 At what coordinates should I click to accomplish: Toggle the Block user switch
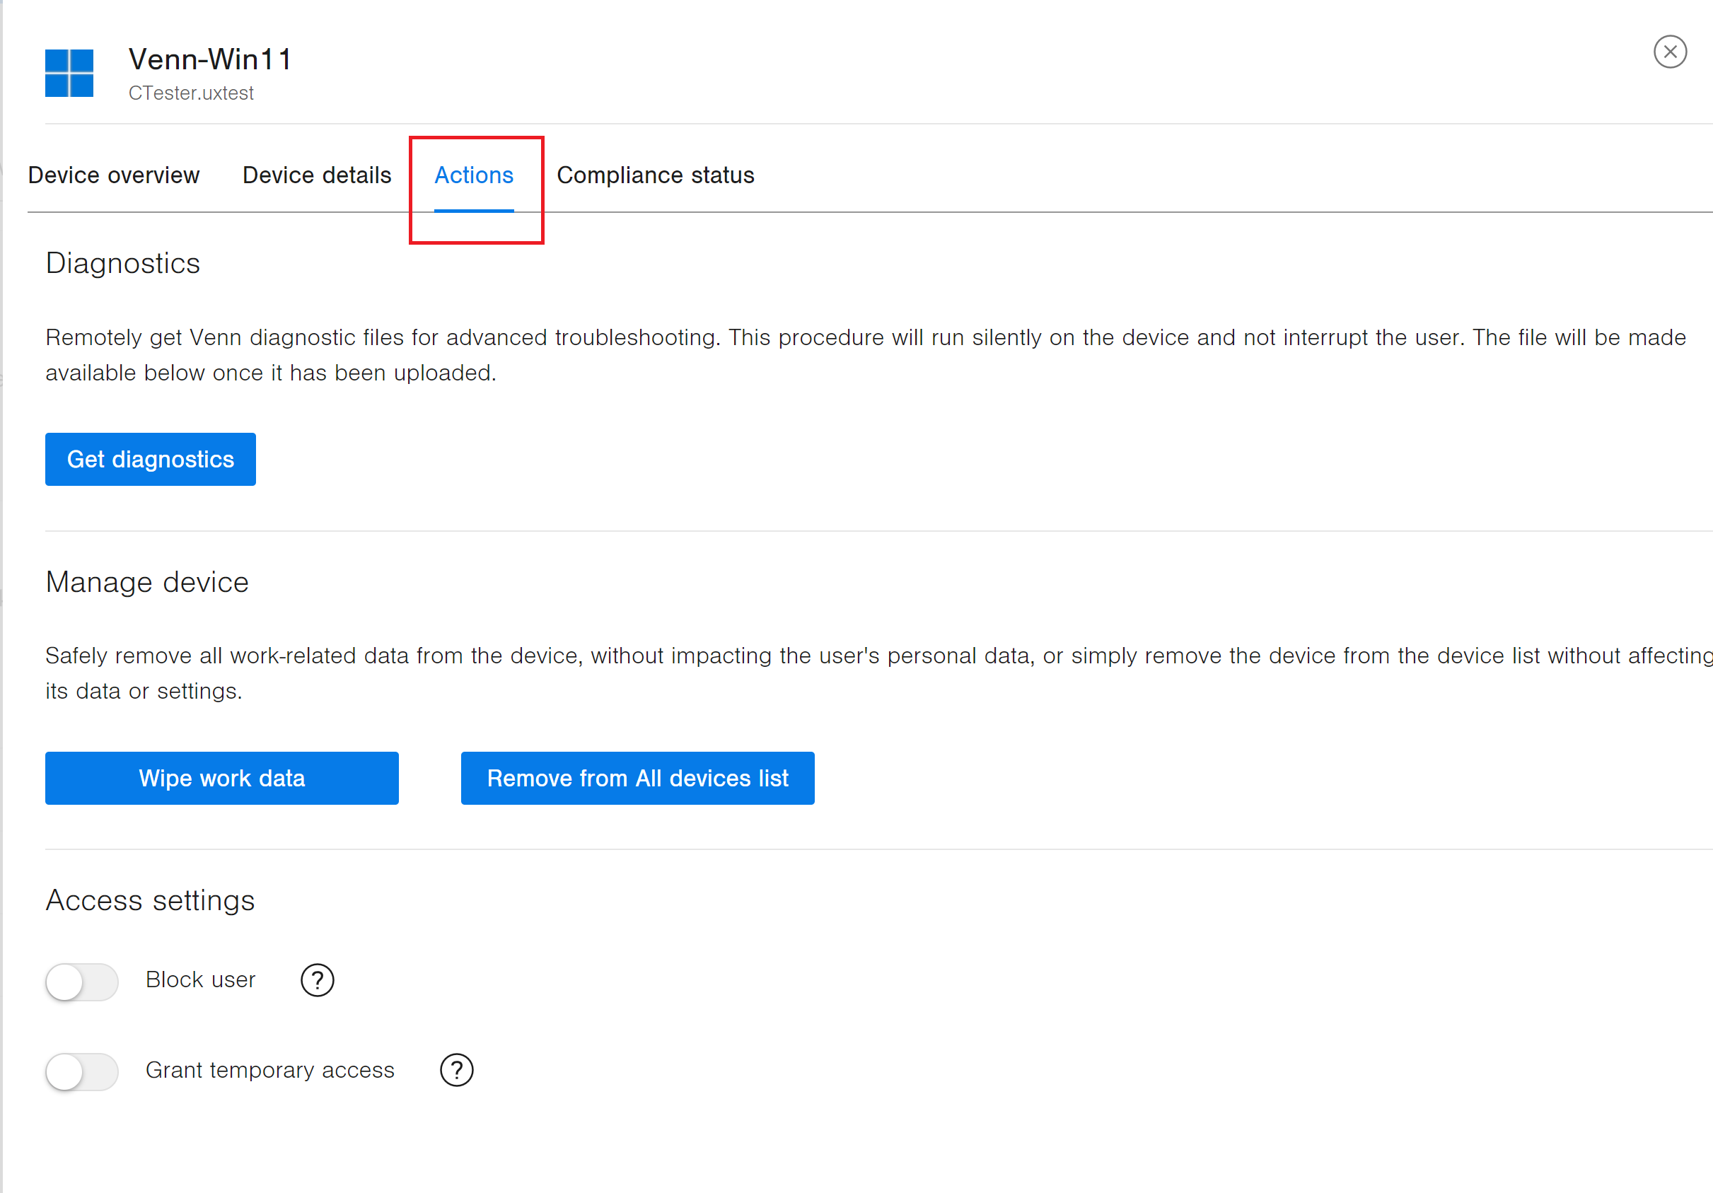click(x=81, y=981)
